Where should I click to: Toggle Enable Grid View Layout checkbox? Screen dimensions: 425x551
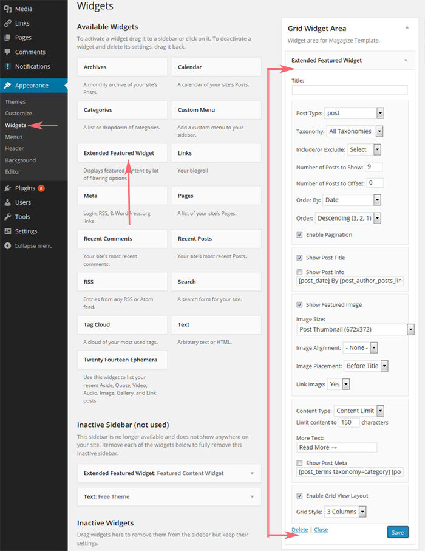tap(299, 496)
